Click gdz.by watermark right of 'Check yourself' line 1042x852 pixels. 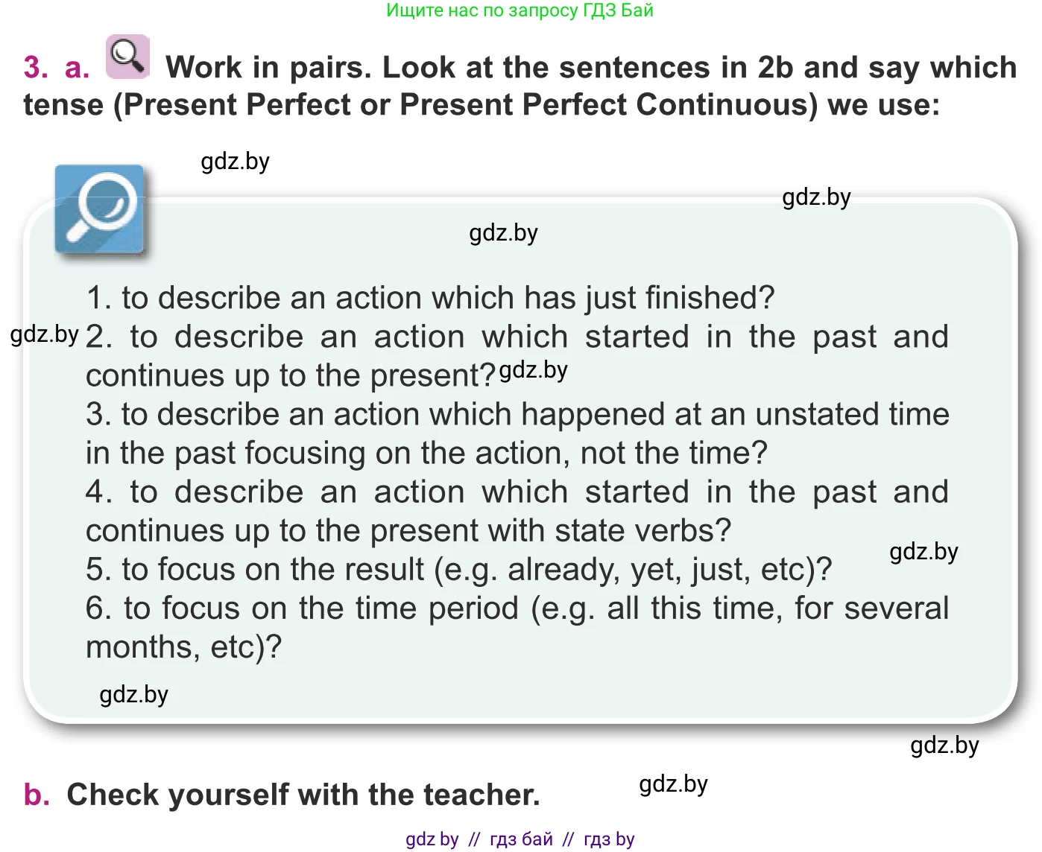tap(673, 784)
